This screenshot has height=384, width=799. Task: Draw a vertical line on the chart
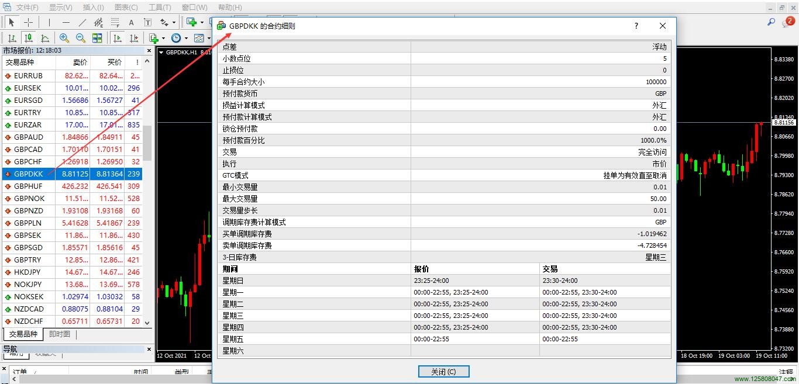49,22
